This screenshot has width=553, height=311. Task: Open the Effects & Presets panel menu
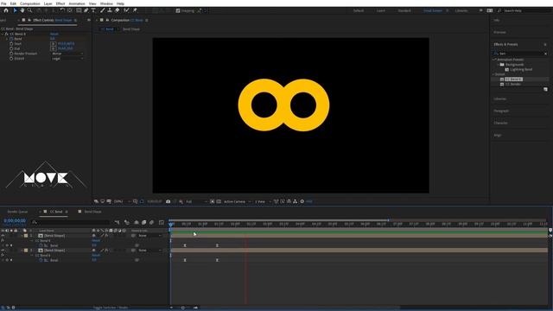(545, 44)
